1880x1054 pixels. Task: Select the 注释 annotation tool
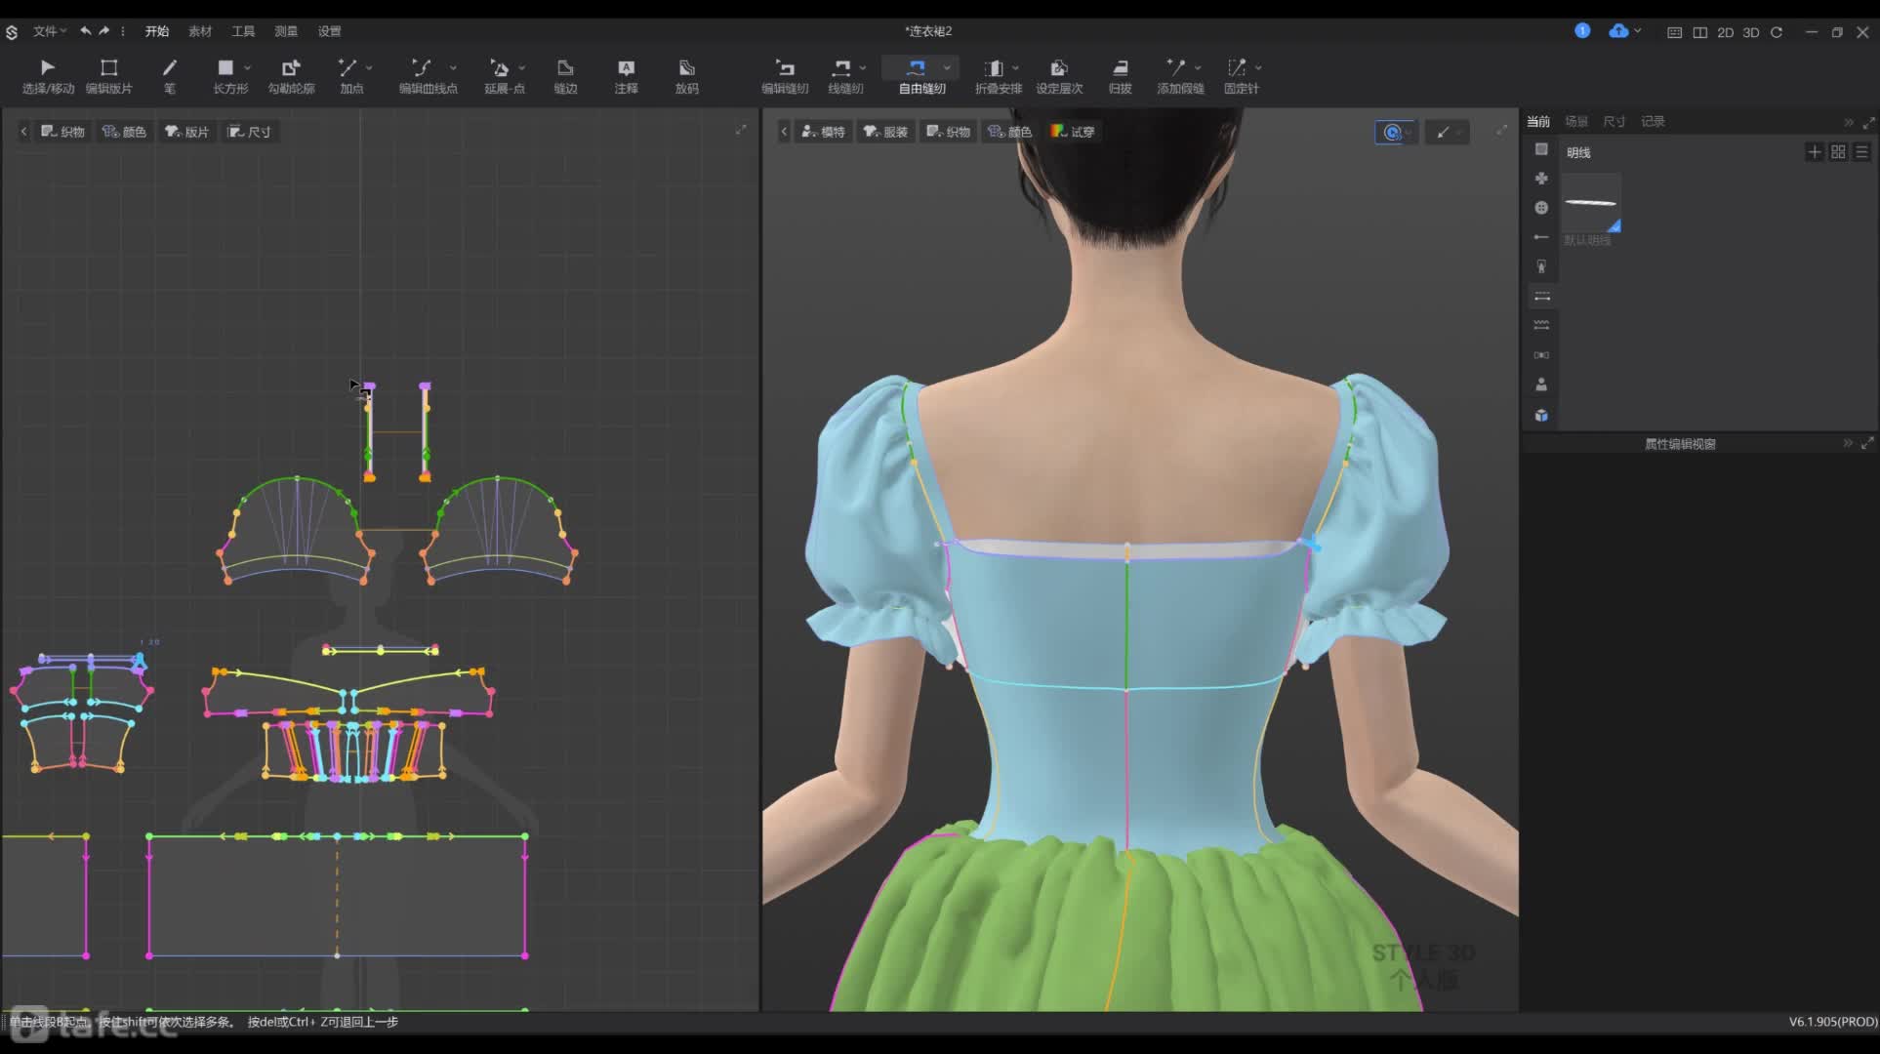click(x=626, y=75)
